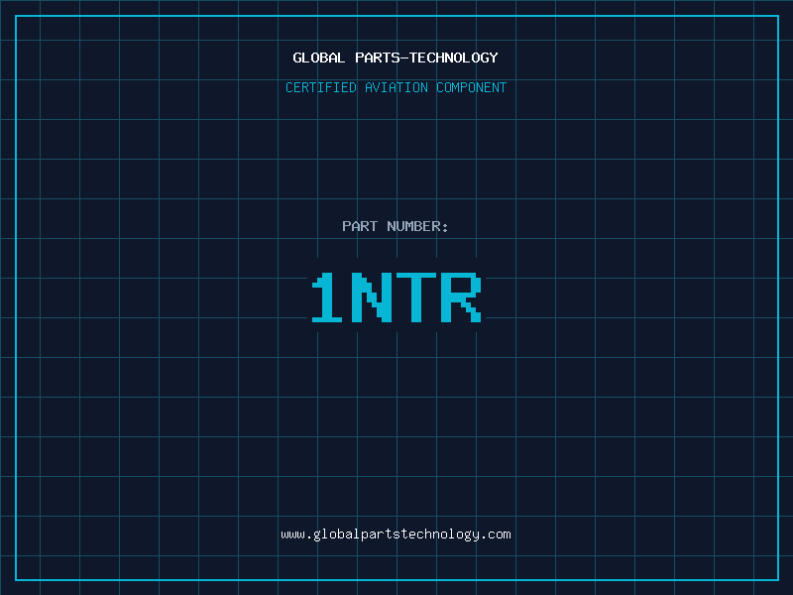Image resolution: width=793 pixels, height=595 pixels.
Task: Click the word COMPONENT in the subtitle
Action: 472,87
